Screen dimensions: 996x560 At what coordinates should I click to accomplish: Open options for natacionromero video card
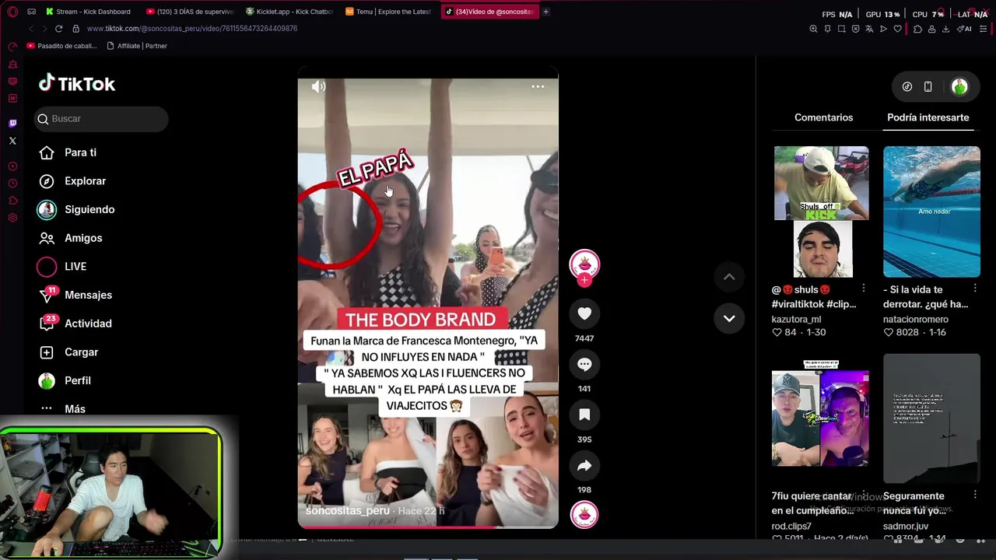click(975, 289)
